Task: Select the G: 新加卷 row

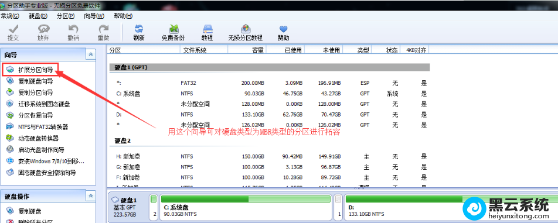Action: point(270,167)
